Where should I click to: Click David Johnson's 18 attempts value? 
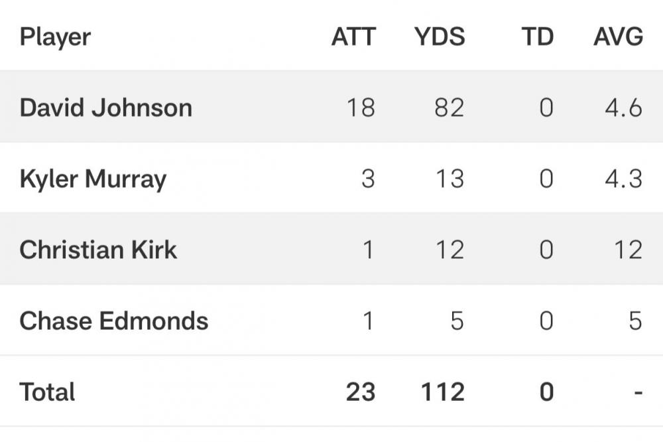coord(361,108)
